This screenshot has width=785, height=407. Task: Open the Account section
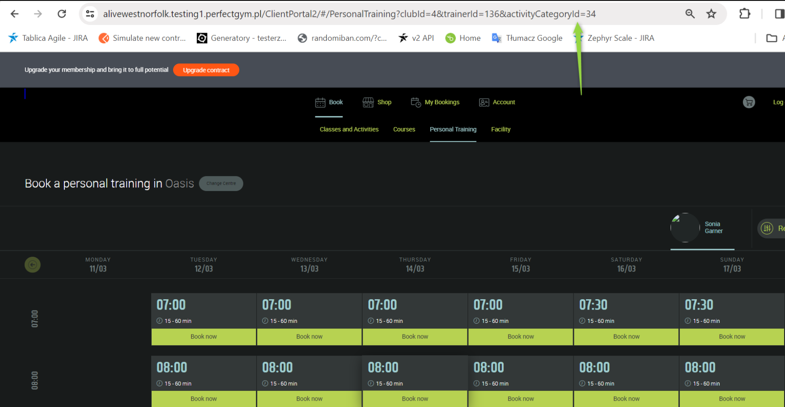(x=497, y=102)
